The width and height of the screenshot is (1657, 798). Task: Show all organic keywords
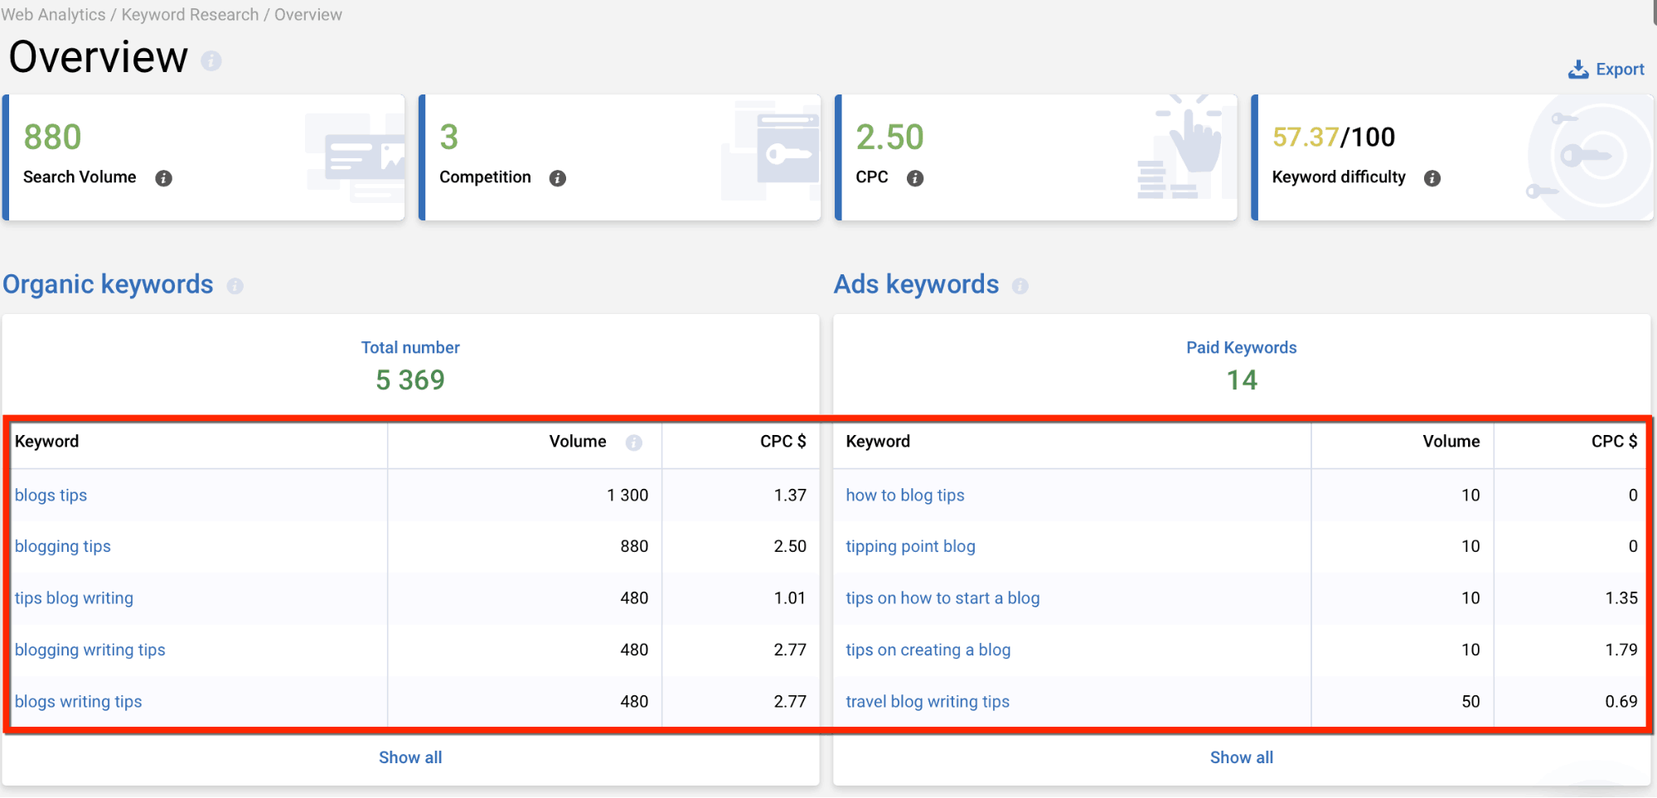(410, 757)
